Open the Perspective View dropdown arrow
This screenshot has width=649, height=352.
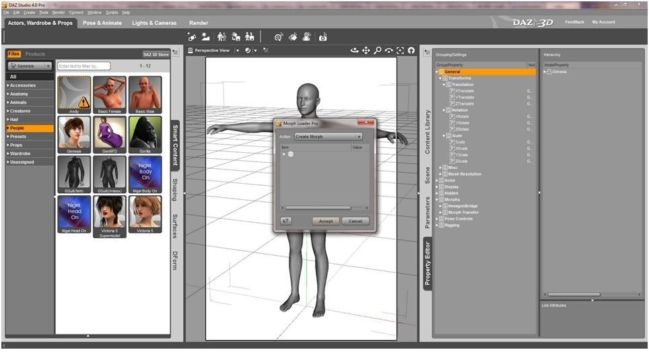[x=237, y=50]
